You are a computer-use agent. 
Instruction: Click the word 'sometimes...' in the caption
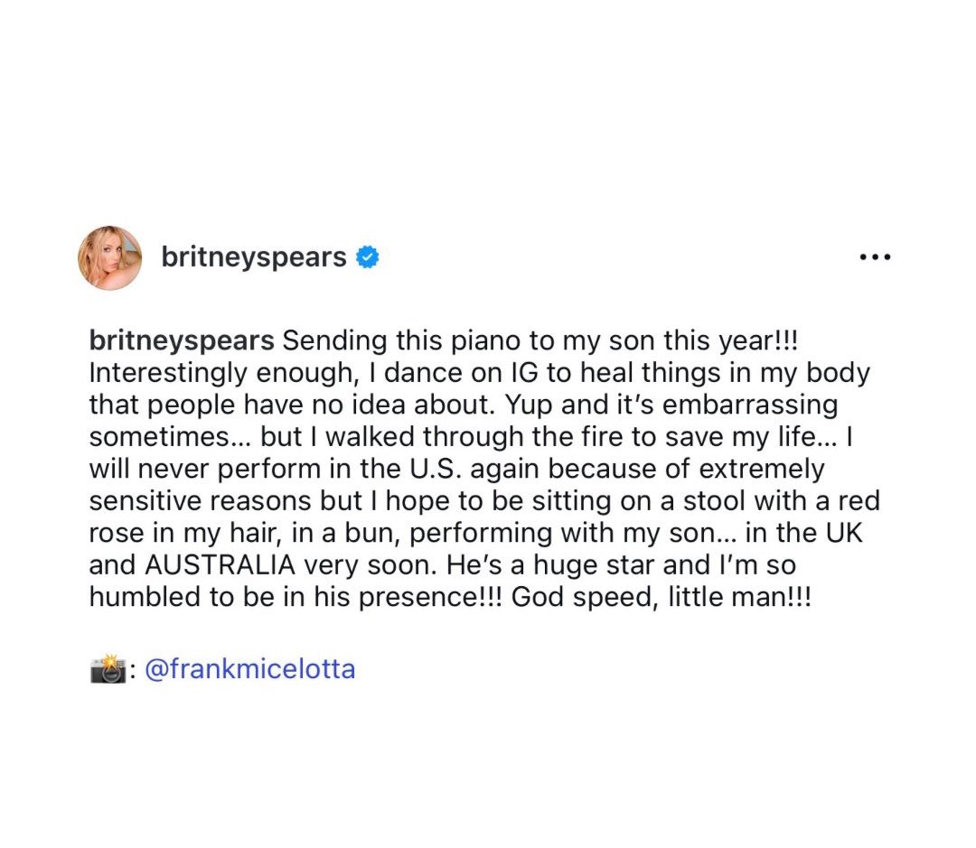click(168, 438)
